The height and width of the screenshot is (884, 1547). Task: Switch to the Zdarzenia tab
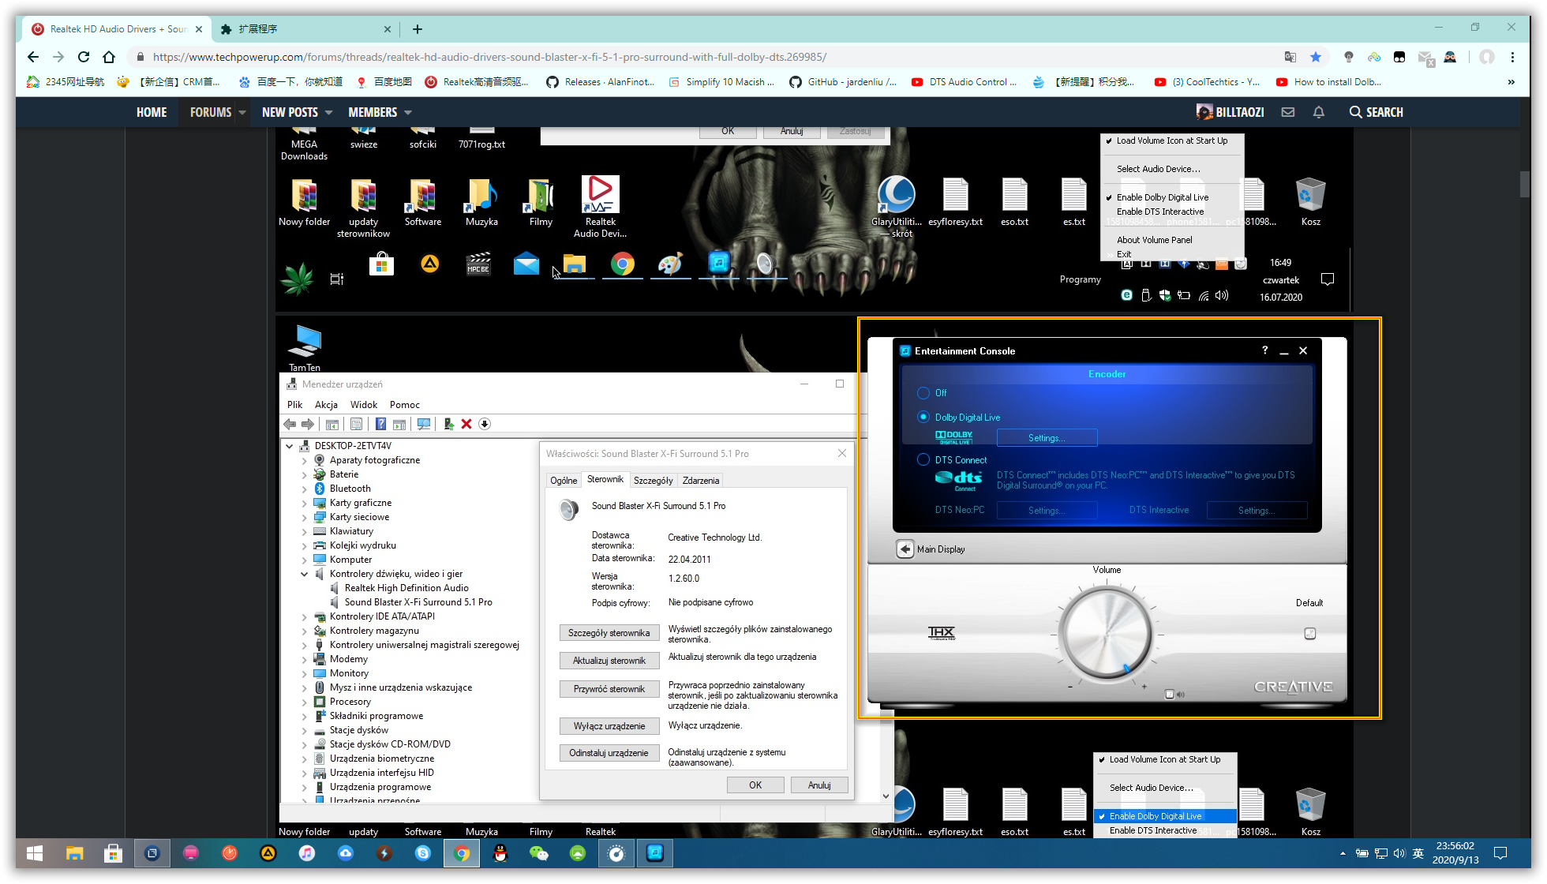pyautogui.click(x=701, y=481)
